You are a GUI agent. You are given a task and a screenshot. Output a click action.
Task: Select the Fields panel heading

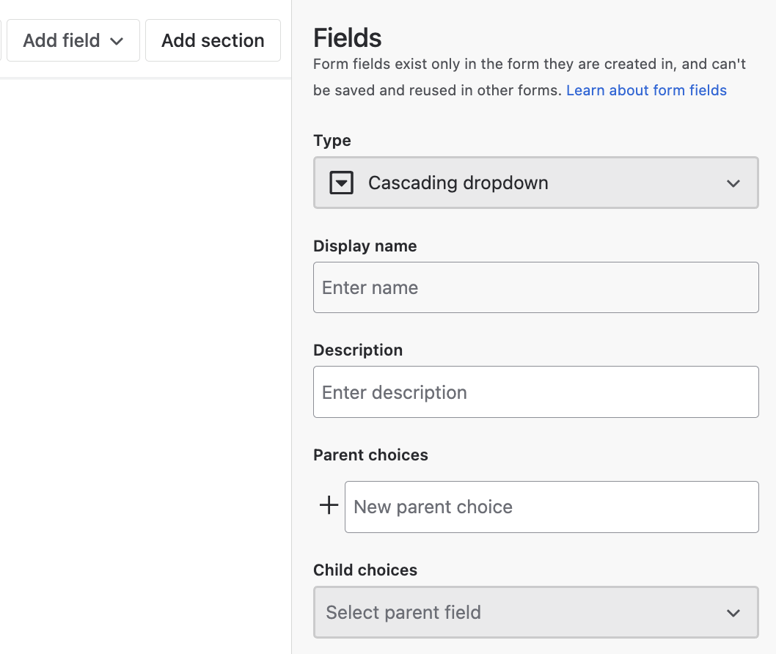tap(346, 37)
